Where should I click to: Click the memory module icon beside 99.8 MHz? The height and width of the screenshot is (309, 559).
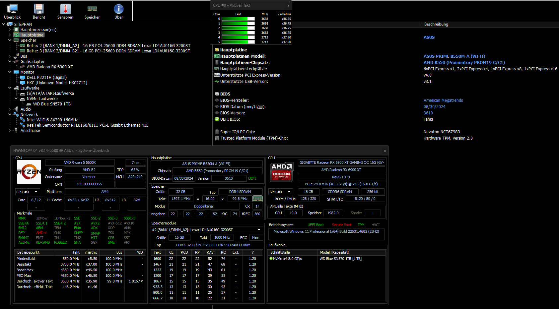(x=257, y=199)
